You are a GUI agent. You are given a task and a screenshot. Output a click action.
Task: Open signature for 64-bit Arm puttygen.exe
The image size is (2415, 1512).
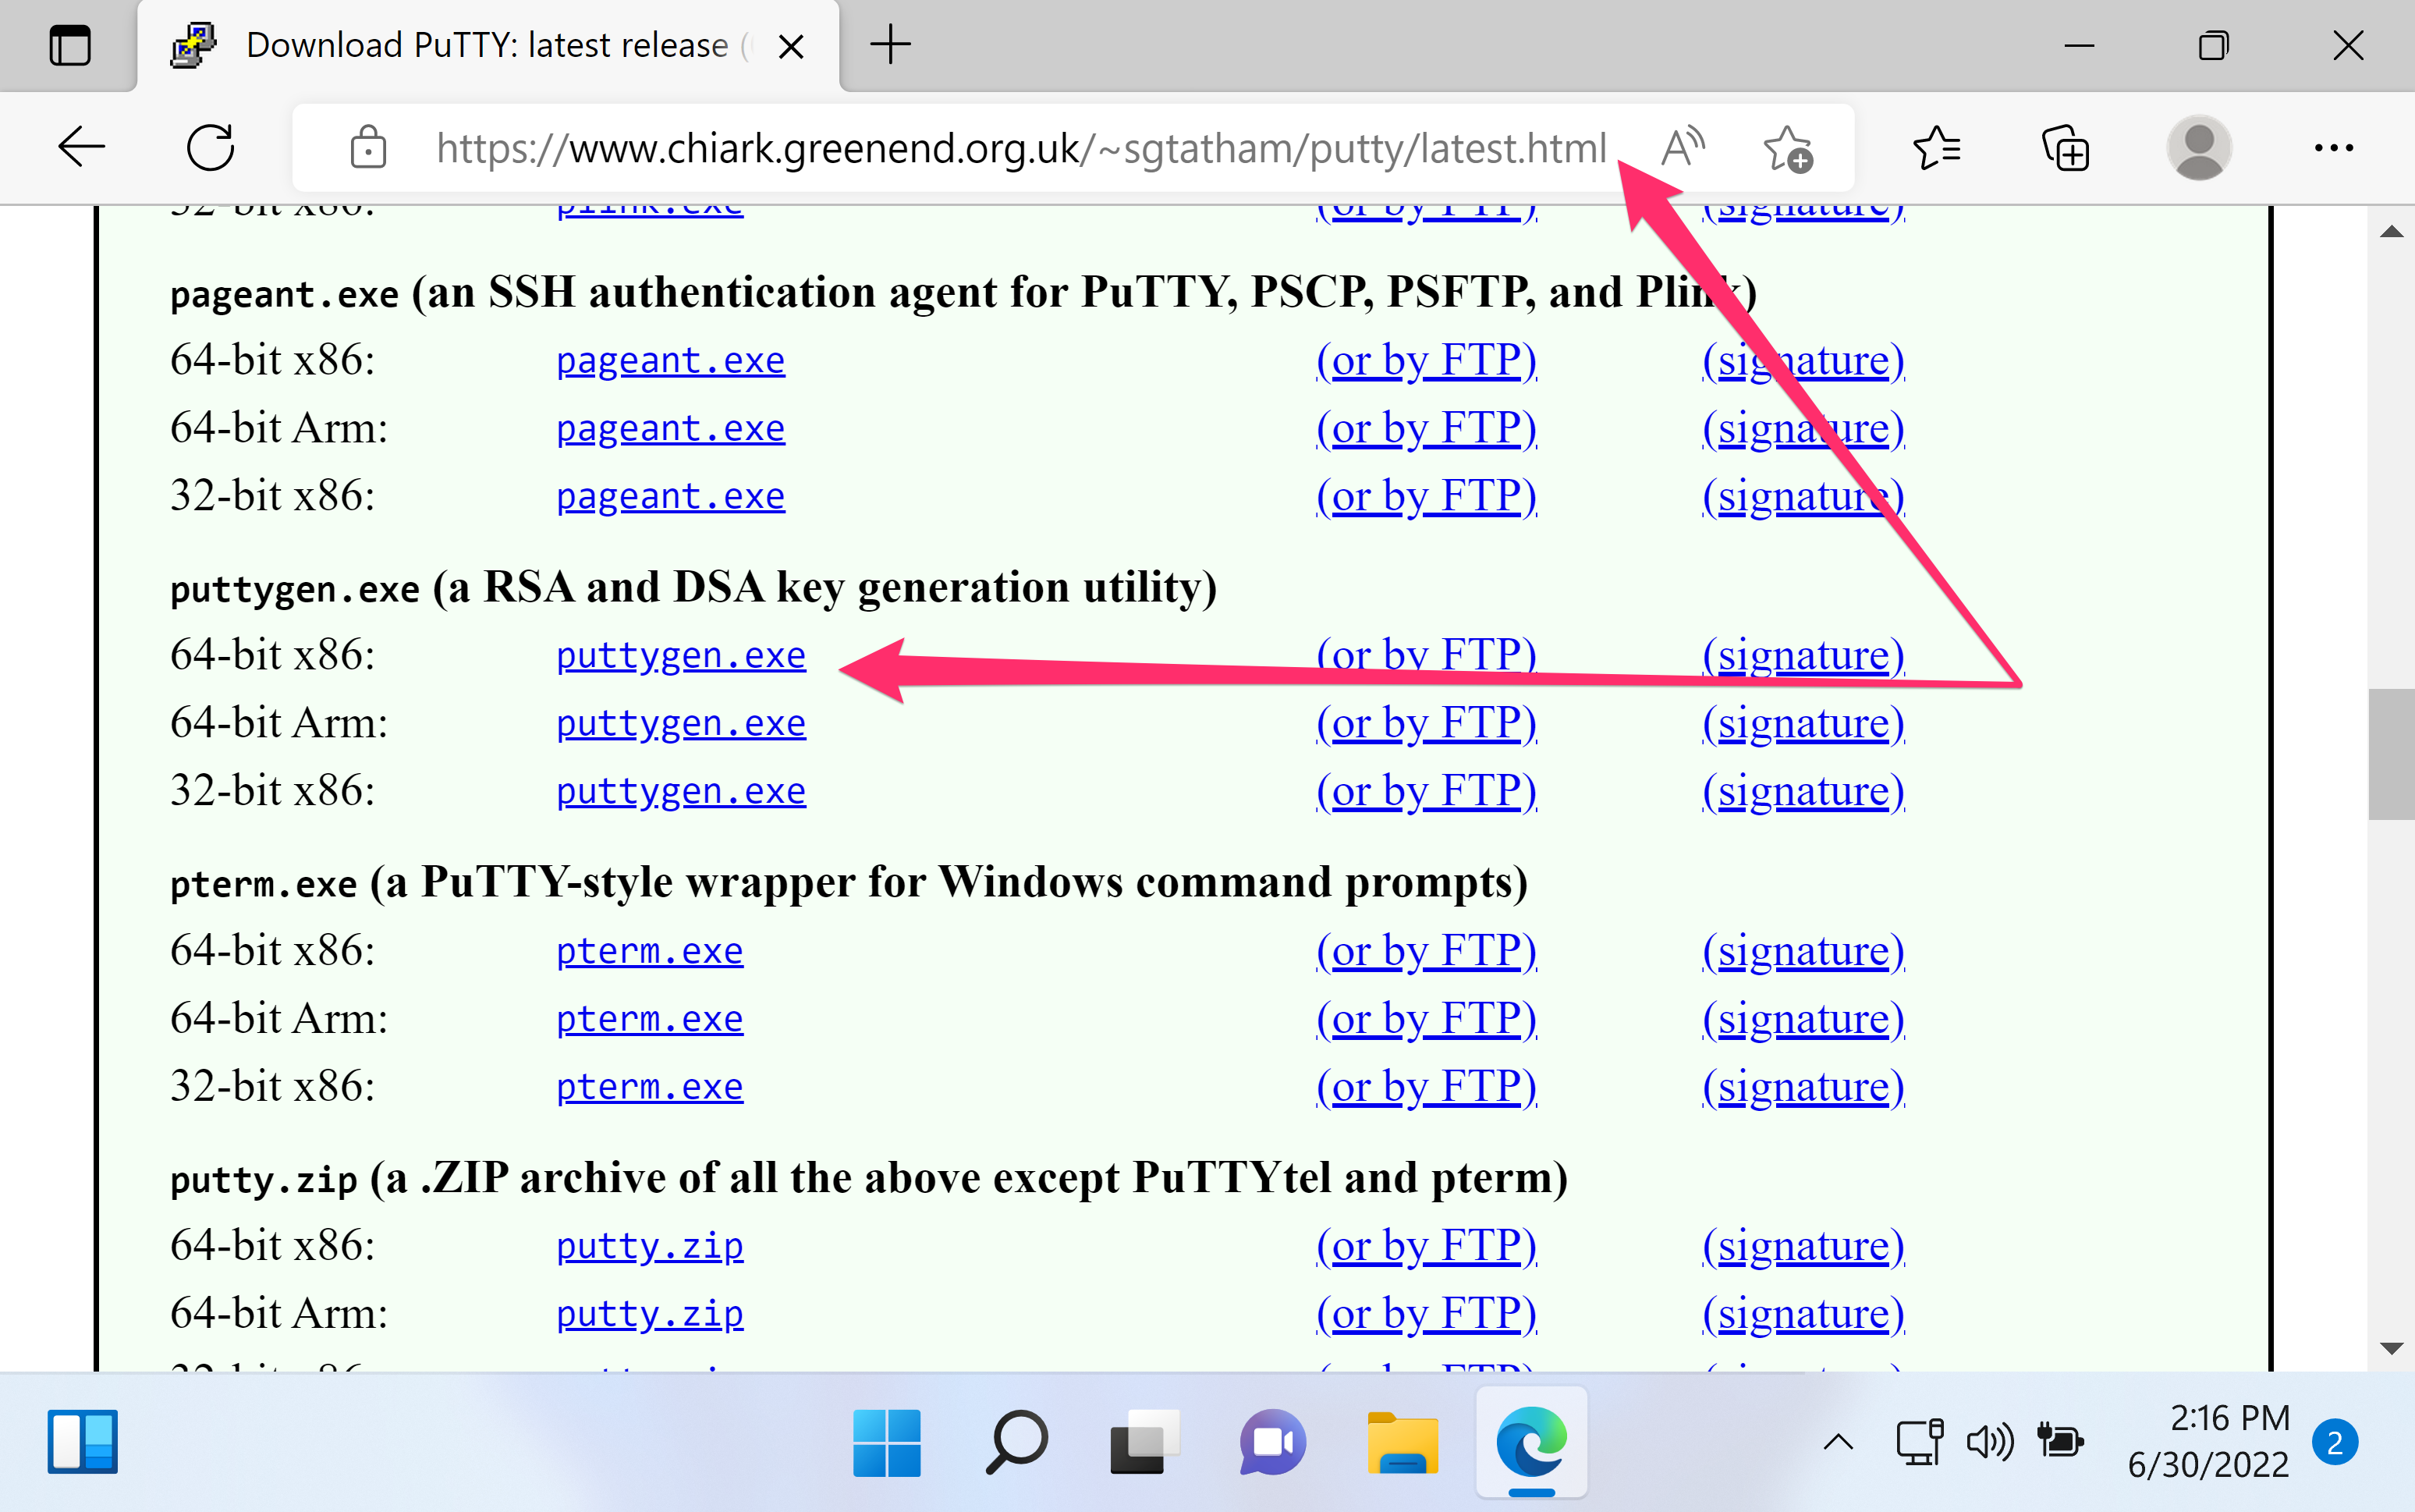(x=1803, y=723)
